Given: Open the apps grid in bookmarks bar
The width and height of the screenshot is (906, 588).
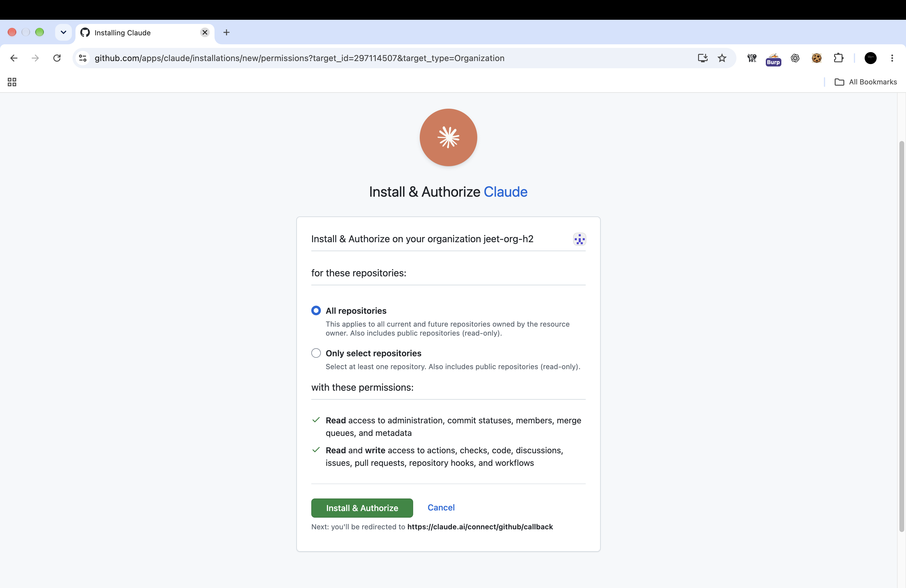Looking at the screenshot, I should pos(12,82).
